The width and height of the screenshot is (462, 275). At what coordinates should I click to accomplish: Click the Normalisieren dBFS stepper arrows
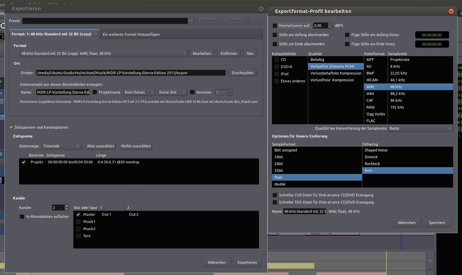pos(330,26)
